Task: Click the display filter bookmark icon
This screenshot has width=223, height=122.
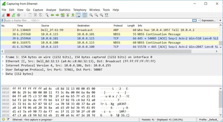Action: tap(2, 20)
